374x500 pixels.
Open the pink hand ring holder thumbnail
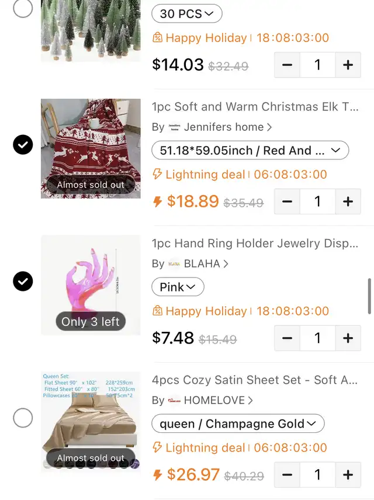pos(91,285)
